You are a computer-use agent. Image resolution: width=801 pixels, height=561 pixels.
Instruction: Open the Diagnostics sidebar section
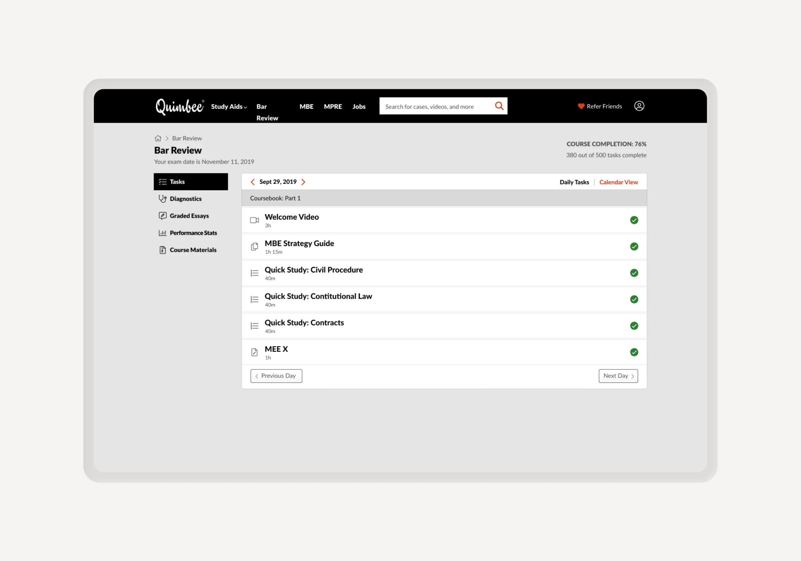pos(185,199)
